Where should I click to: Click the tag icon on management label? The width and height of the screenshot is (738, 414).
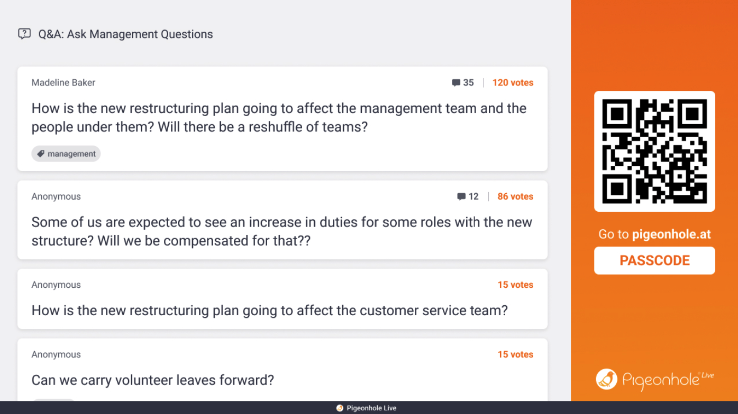(x=41, y=154)
